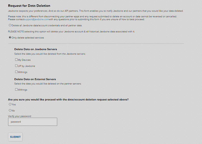Check the My Devices checkbox
Viewport: 202px width, 144px height.
16,60
